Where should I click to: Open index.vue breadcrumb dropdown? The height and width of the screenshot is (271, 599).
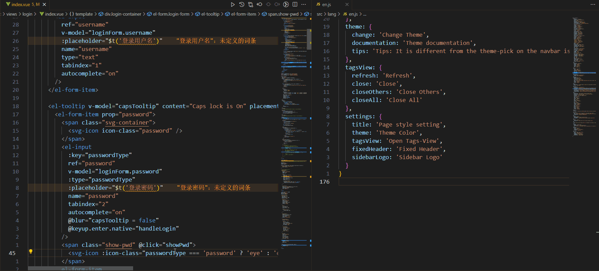(x=52, y=14)
